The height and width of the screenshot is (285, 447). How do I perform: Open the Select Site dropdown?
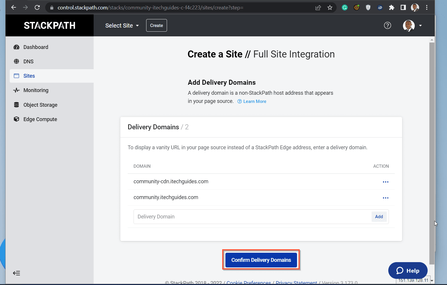pyautogui.click(x=122, y=26)
